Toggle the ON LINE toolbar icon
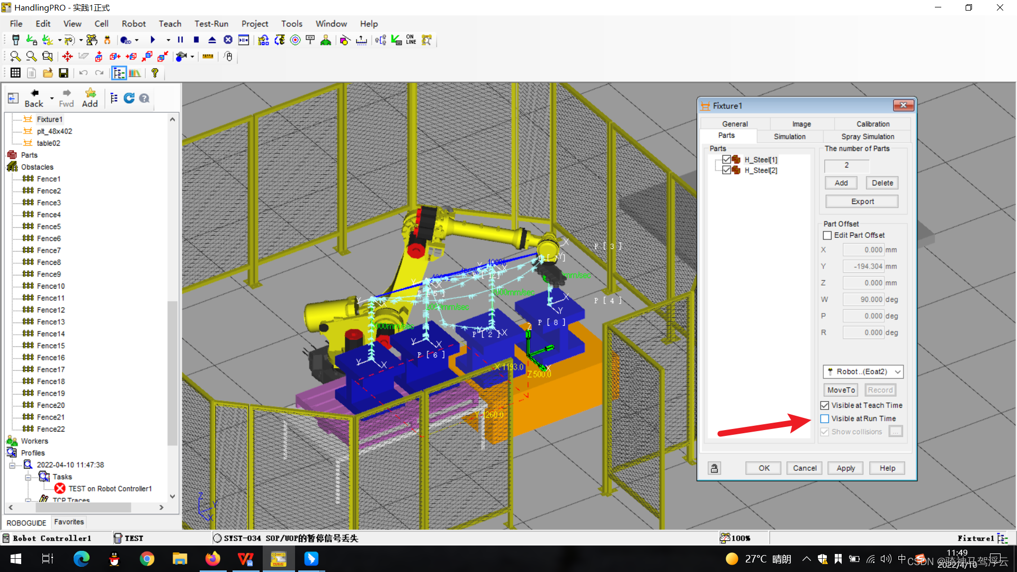 coord(411,40)
